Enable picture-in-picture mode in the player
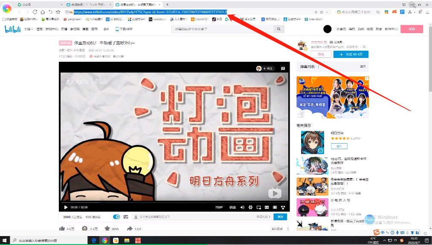432x245 pixels. click(258, 207)
